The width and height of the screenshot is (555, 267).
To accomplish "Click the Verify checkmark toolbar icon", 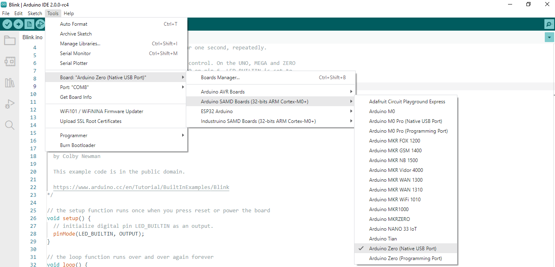I will (x=7, y=24).
